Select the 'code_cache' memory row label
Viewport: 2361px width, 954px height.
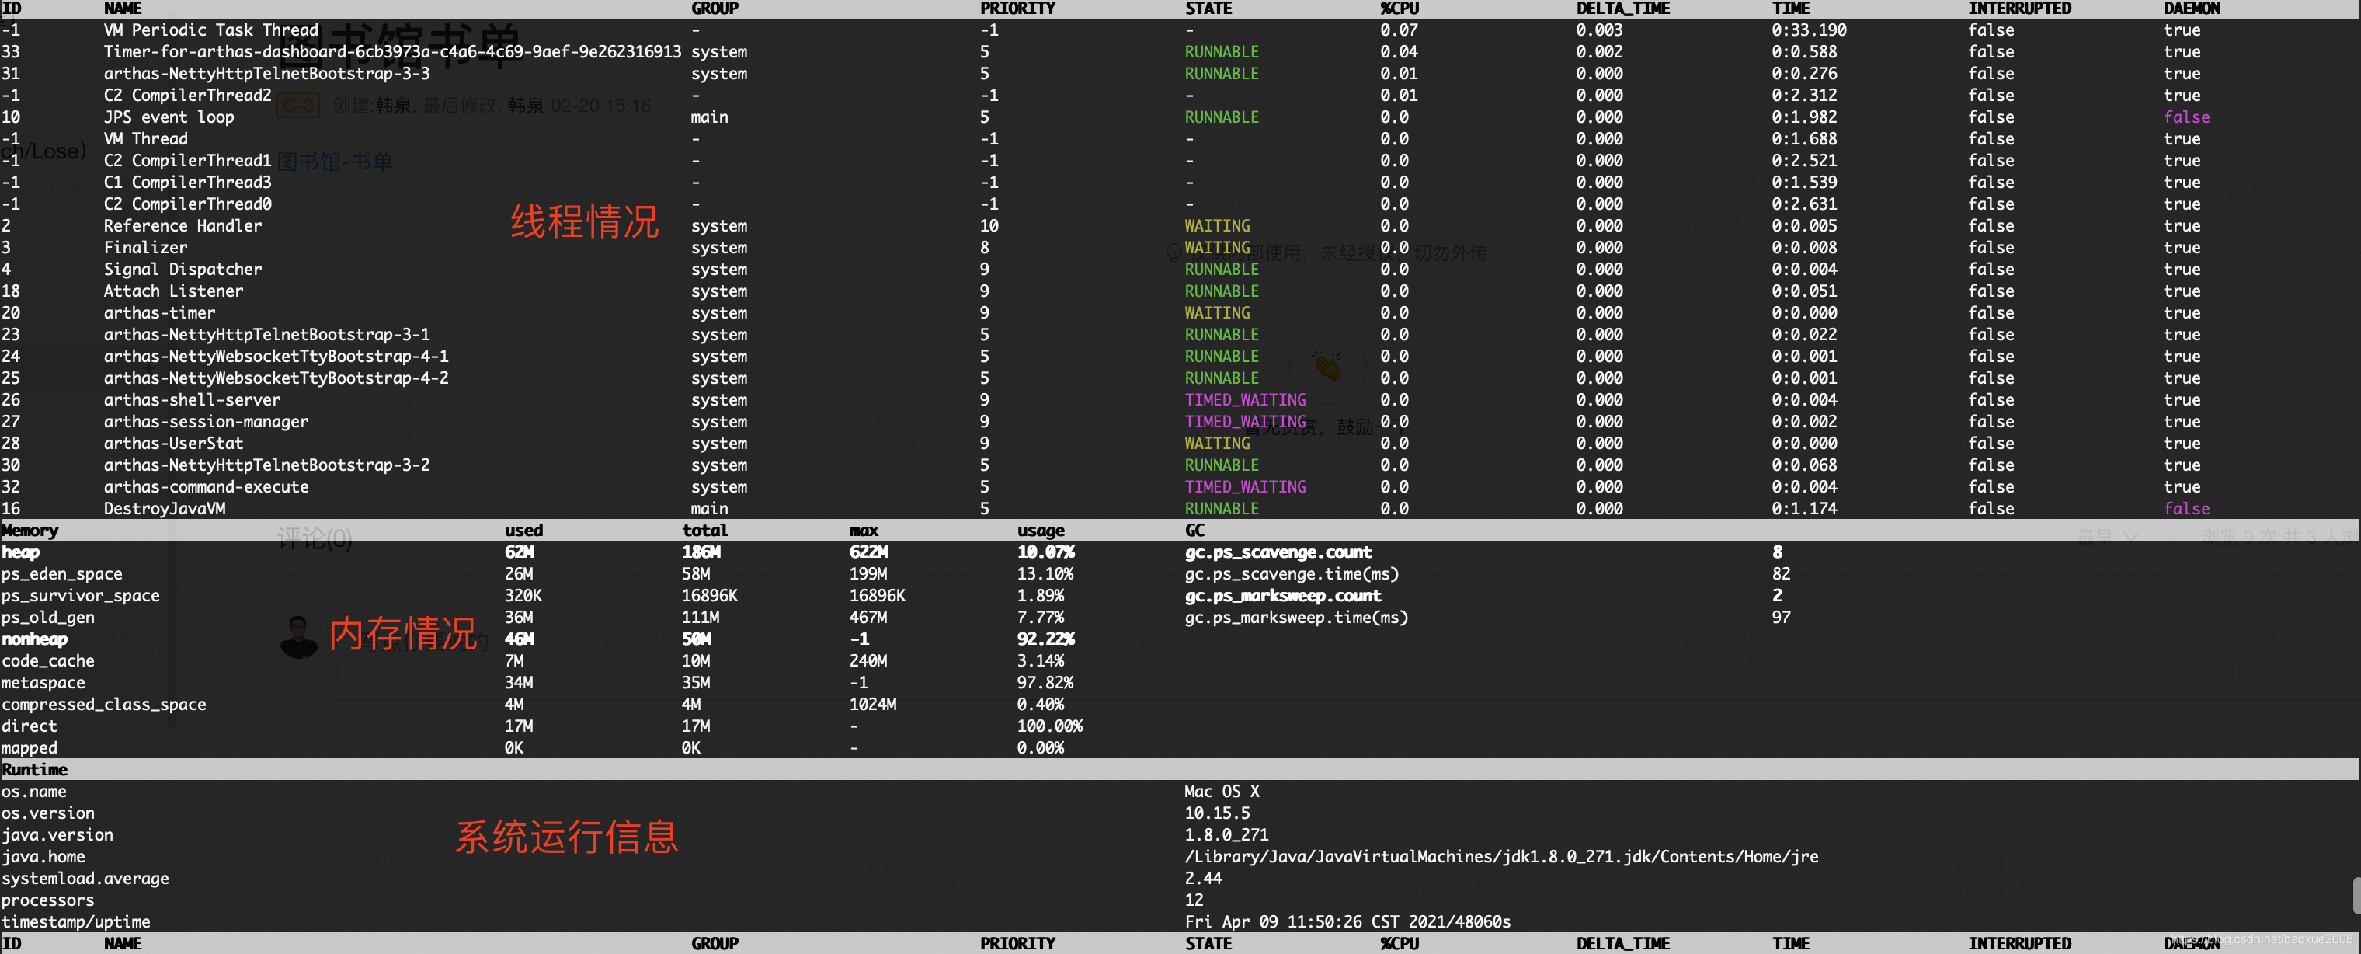(47, 662)
